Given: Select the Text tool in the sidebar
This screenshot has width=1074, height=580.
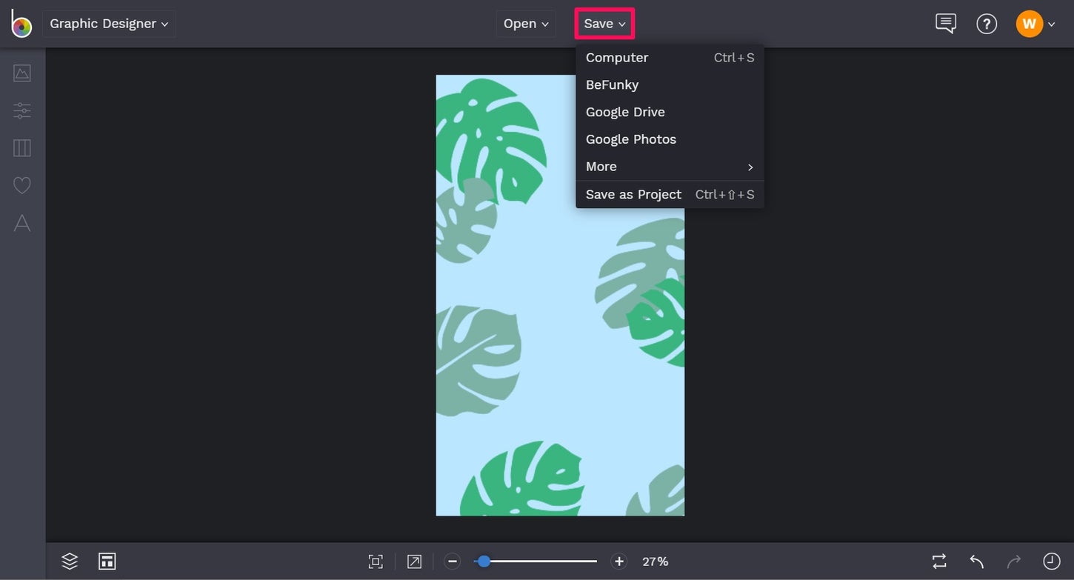Looking at the screenshot, I should [21, 223].
